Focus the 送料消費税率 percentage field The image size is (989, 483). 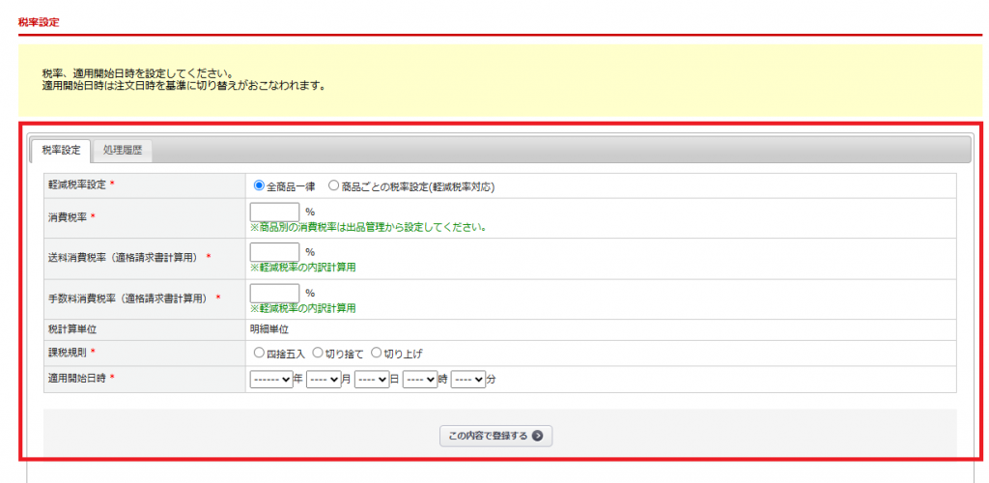[x=274, y=252]
